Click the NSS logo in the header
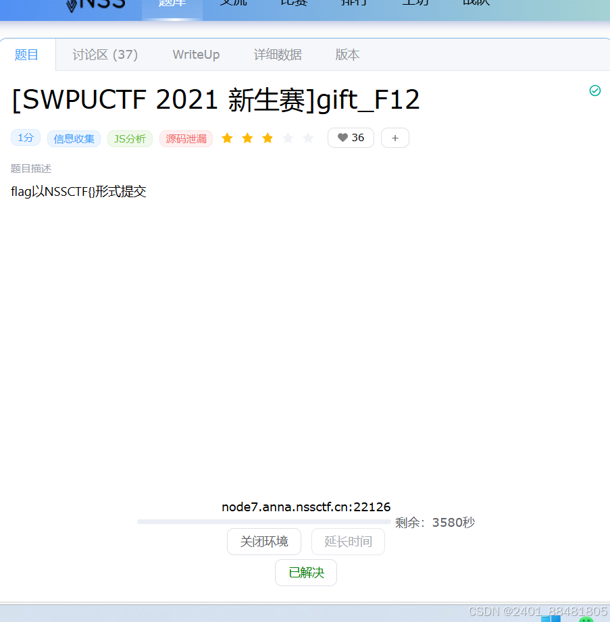Screen dimensions: 610x622 coord(95,5)
